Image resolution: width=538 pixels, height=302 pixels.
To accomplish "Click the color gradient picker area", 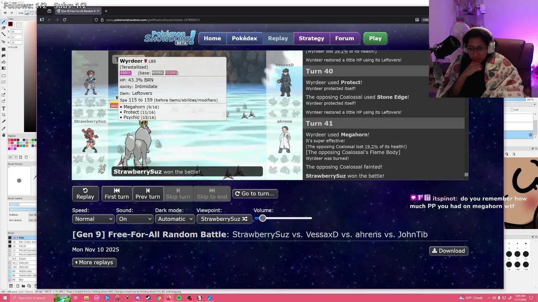I will tap(31, 76).
